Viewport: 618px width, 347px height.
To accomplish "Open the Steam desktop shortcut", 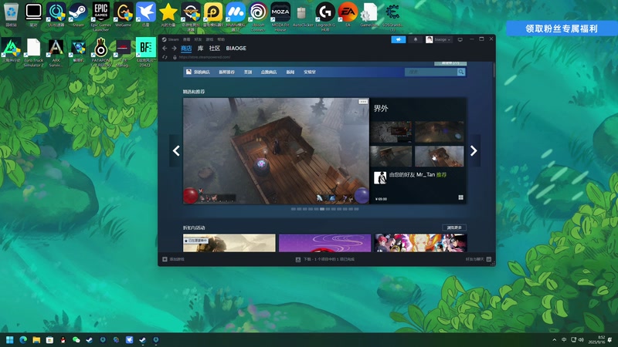I will point(78,14).
